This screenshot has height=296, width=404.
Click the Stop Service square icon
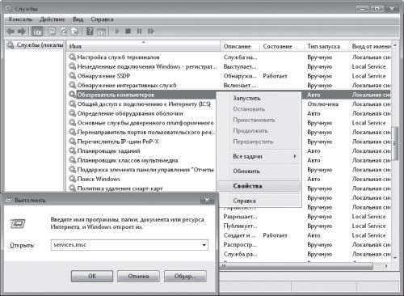point(128,32)
